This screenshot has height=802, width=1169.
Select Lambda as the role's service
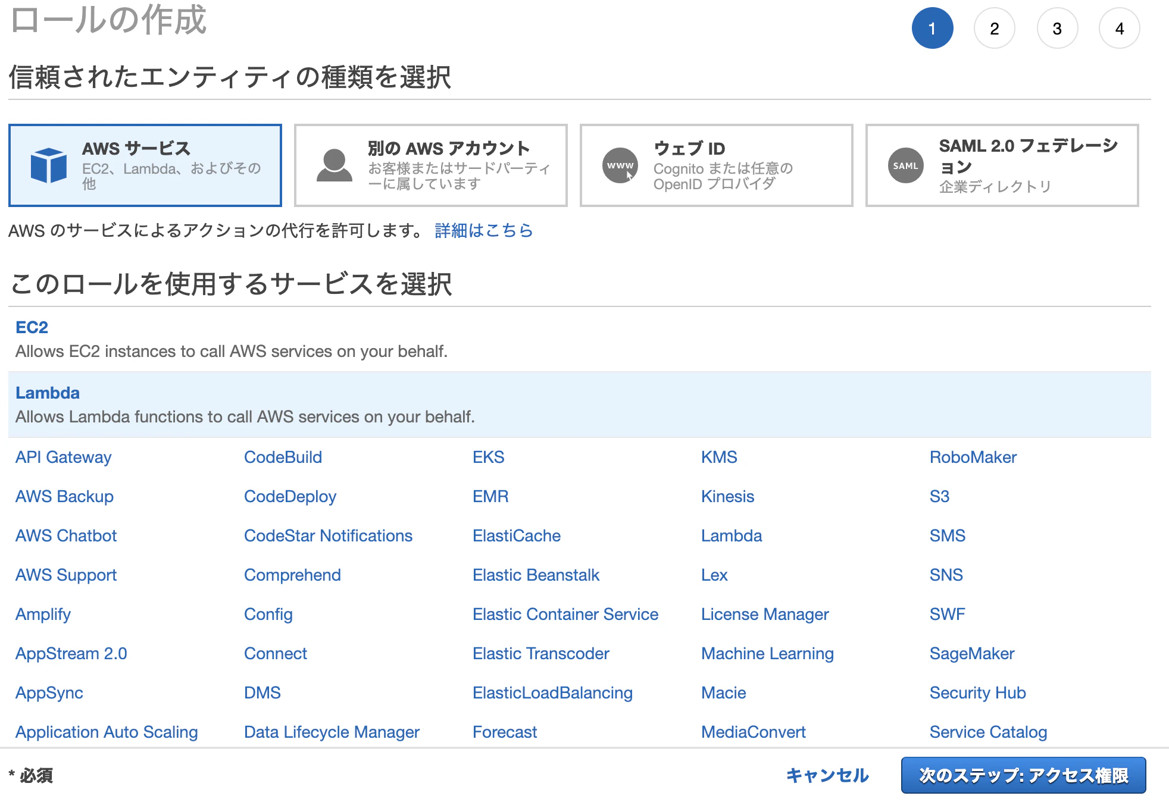pyautogui.click(x=48, y=393)
